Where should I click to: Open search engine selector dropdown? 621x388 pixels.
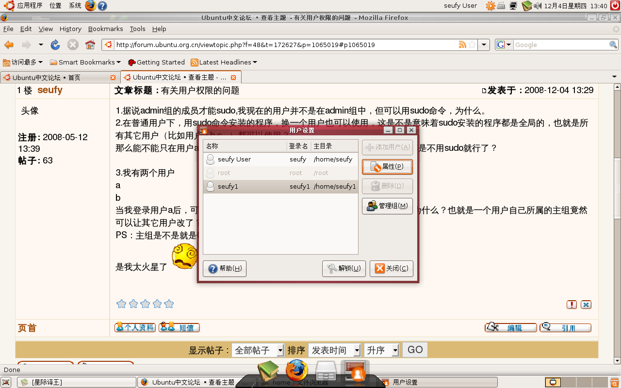(x=505, y=45)
